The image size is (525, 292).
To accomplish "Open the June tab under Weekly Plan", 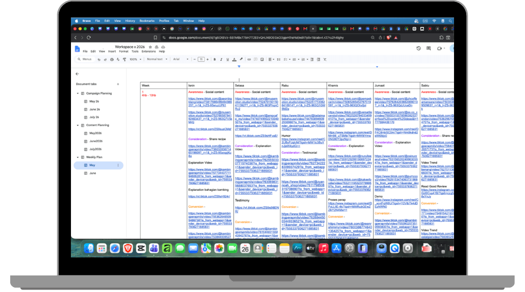I will click(x=93, y=173).
